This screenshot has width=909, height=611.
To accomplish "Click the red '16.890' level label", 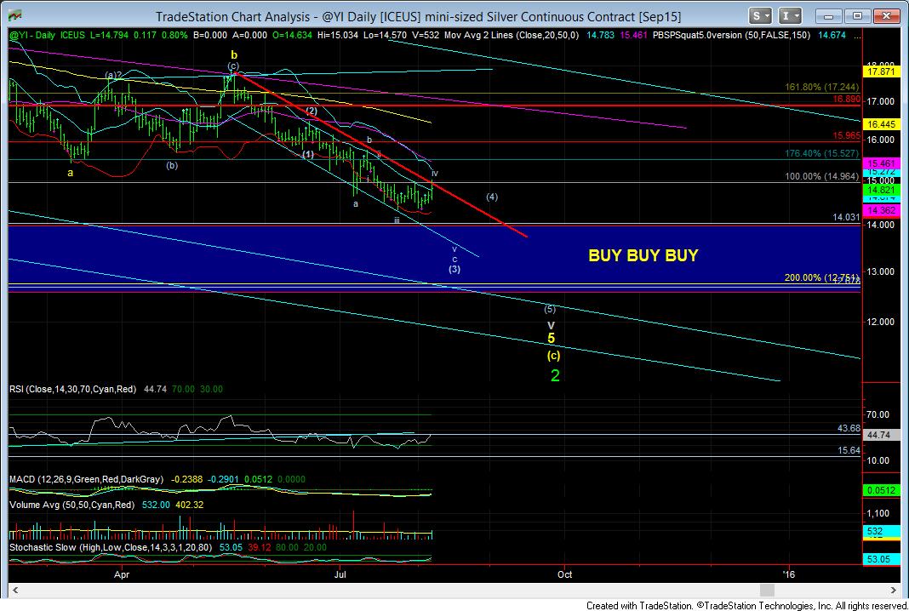I will (x=846, y=99).
